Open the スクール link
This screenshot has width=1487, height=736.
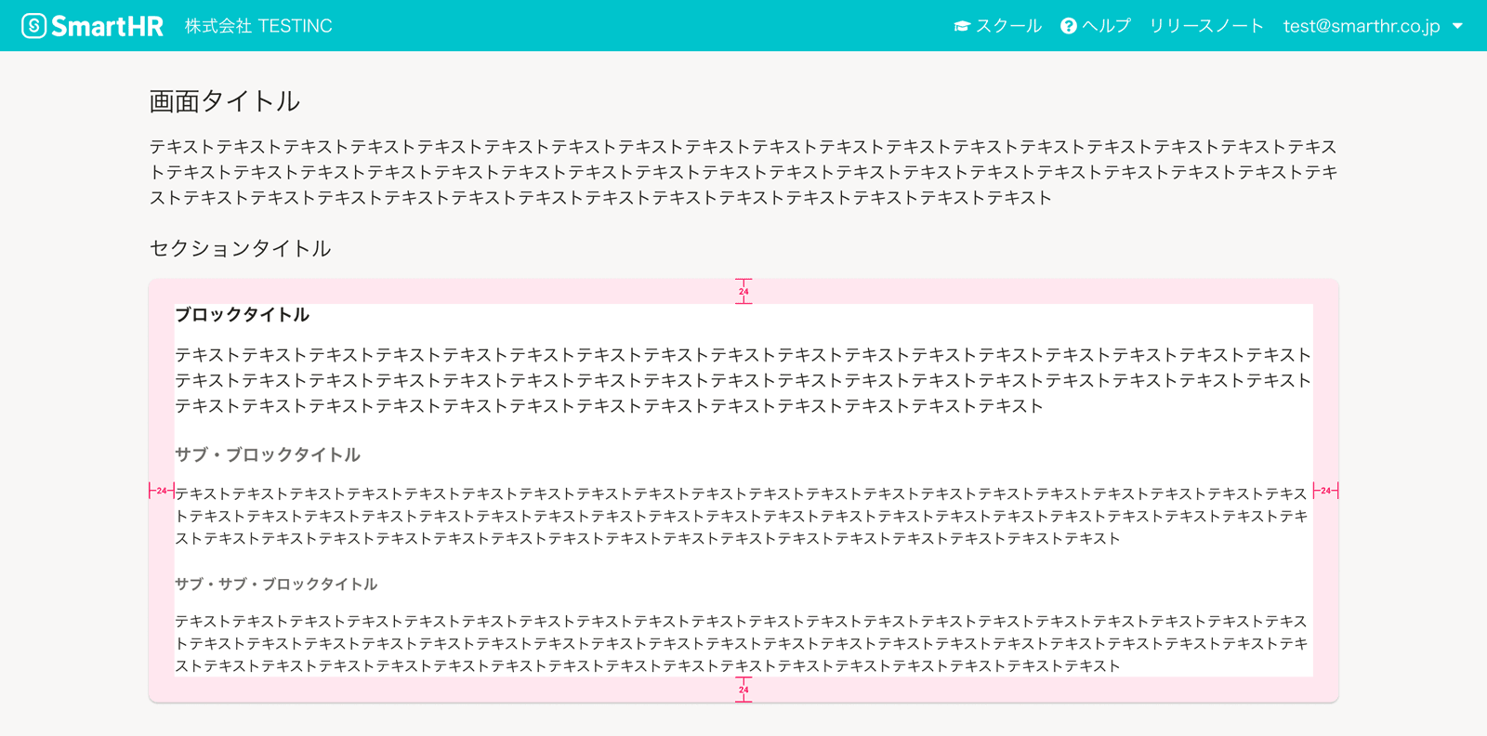[1008, 26]
